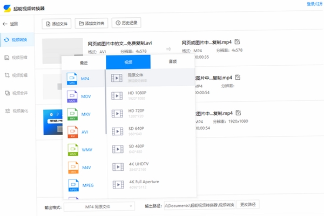Click the 输出路径 path field
The height and width of the screenshot is (216, 324).
click(x=199, y=205)
